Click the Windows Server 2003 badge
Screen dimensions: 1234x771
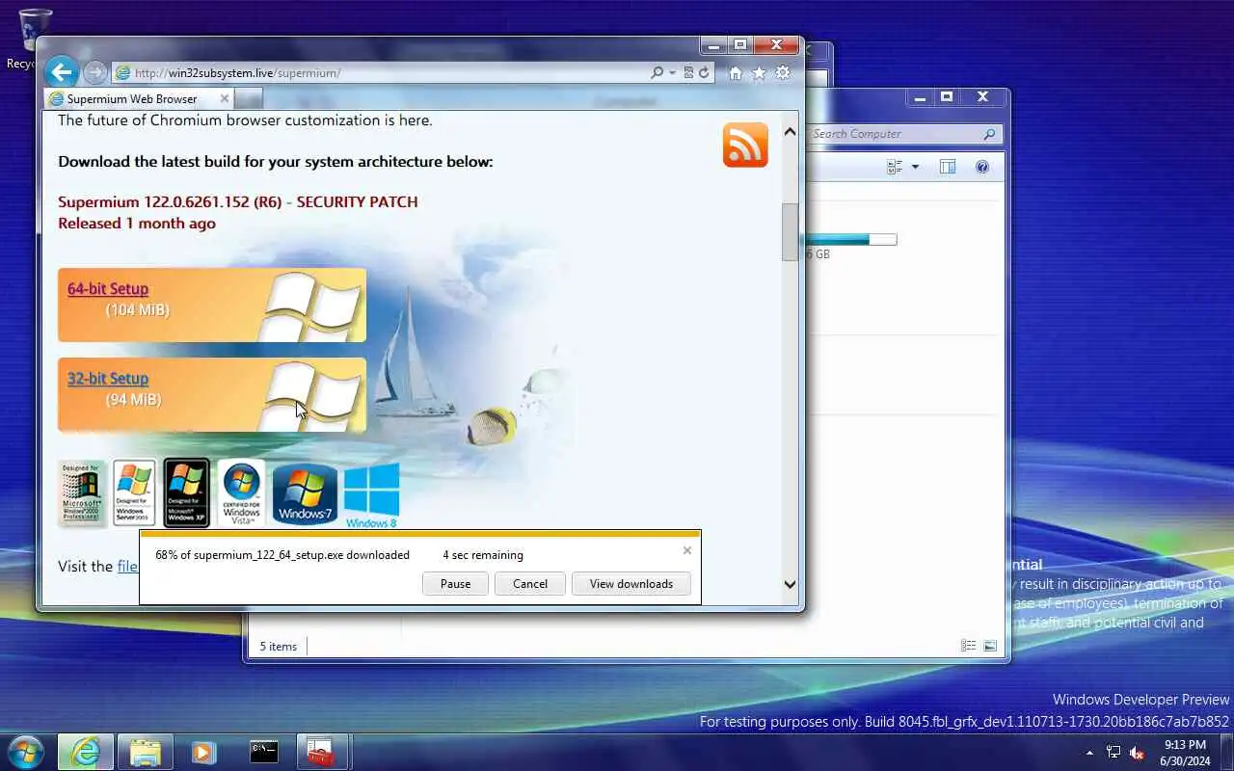134,492
